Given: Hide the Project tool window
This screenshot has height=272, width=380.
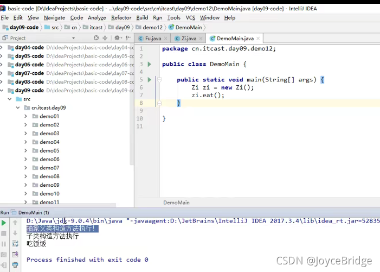Looking at the screenshot, I should point(128,38).
